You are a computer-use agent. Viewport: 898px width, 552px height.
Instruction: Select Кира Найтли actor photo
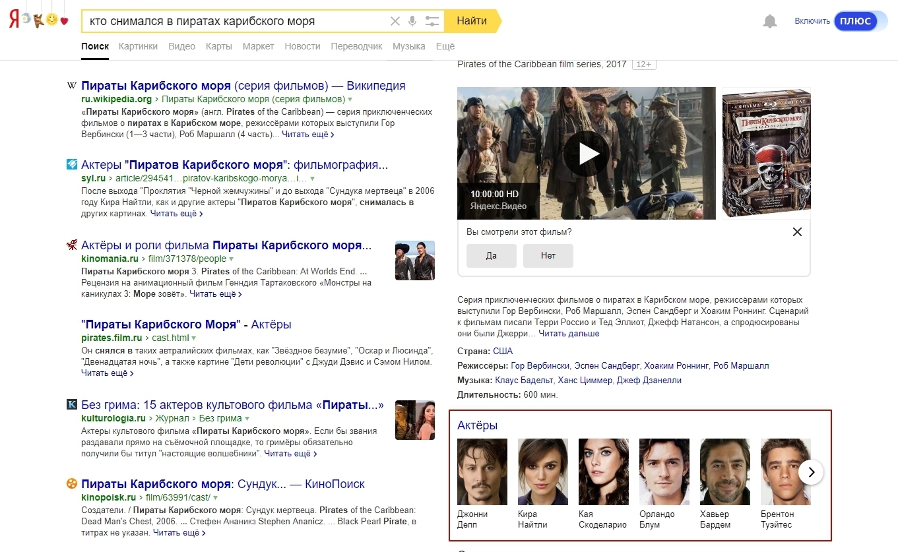[543, 472]
